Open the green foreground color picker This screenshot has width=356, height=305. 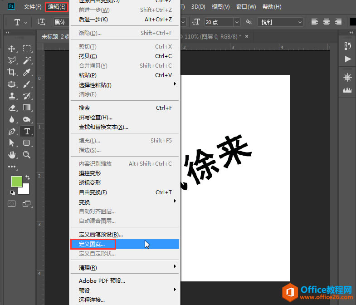(x=17, y=182)
